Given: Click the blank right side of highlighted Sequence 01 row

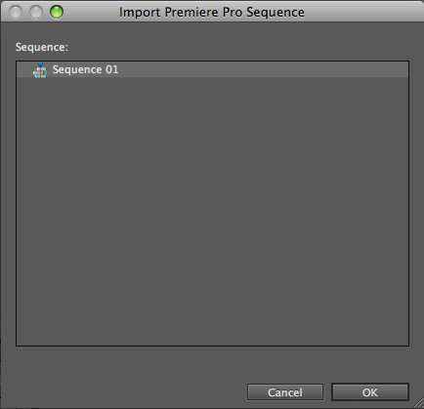Looking at the screenshot, I should [264, 69].
